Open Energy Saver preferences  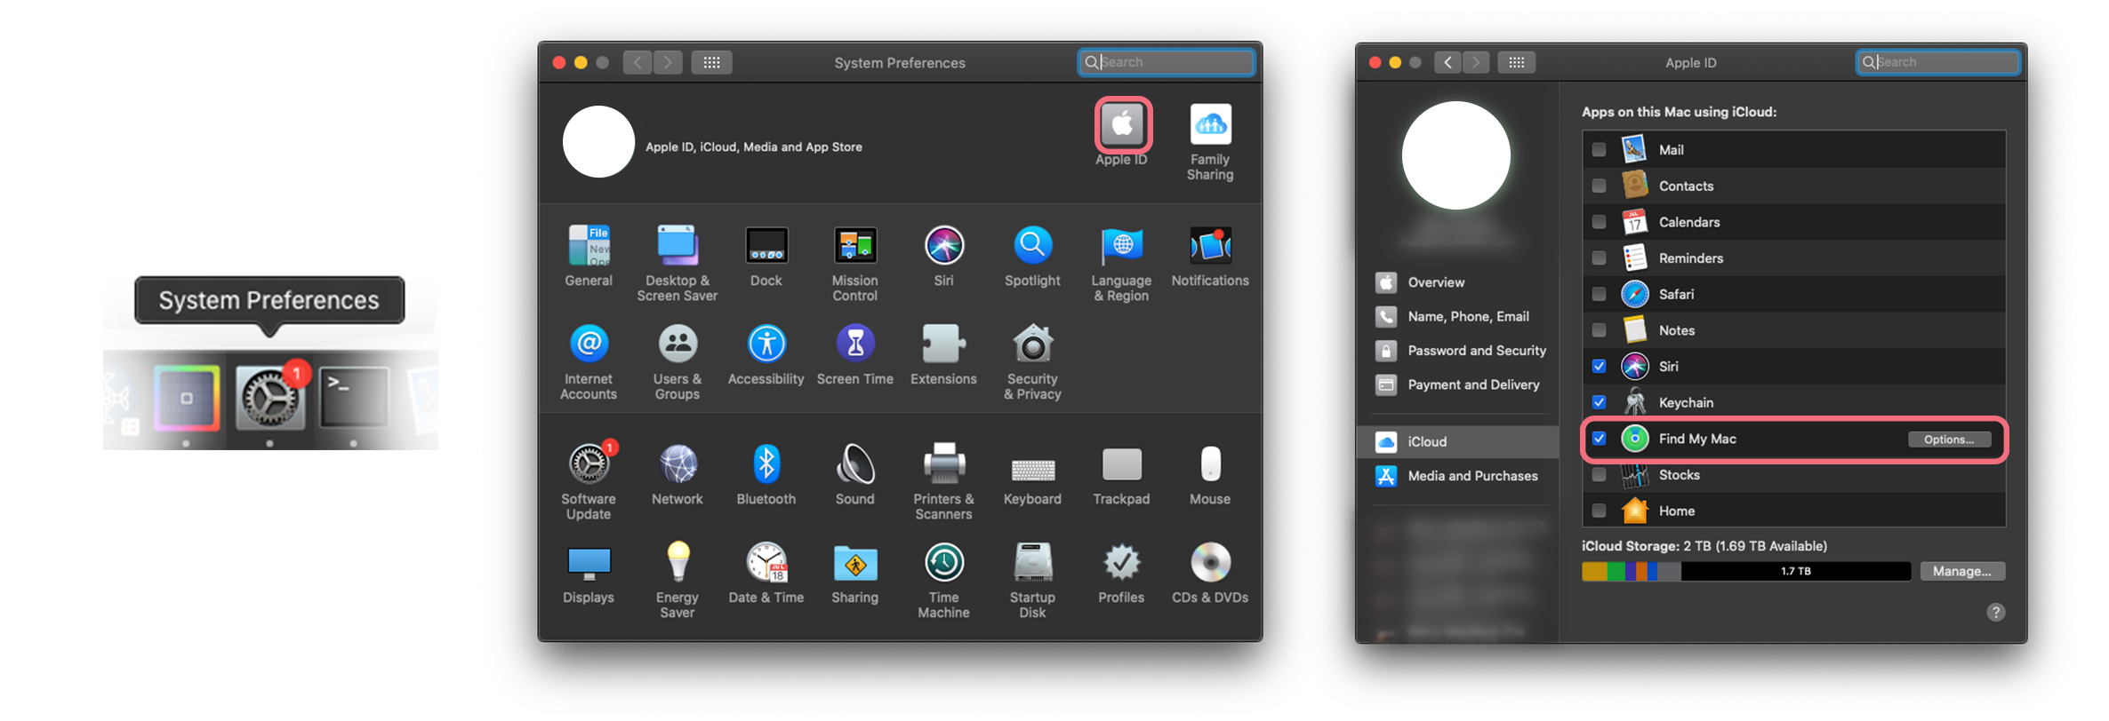tap(678, 562)
